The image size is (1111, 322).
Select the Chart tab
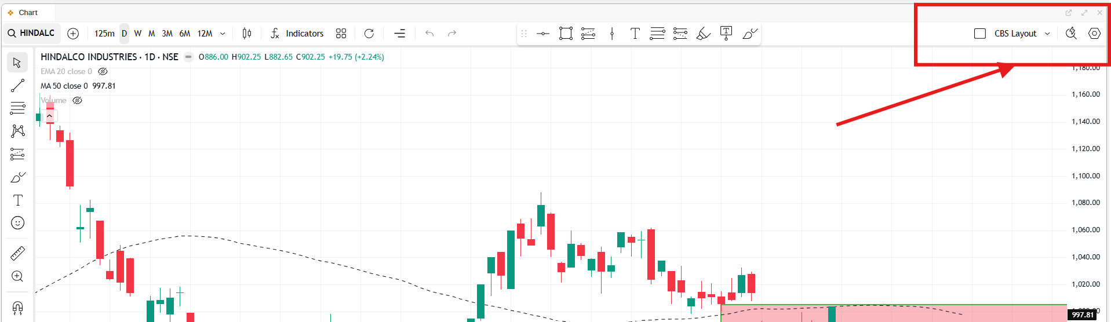pos(28,13)
